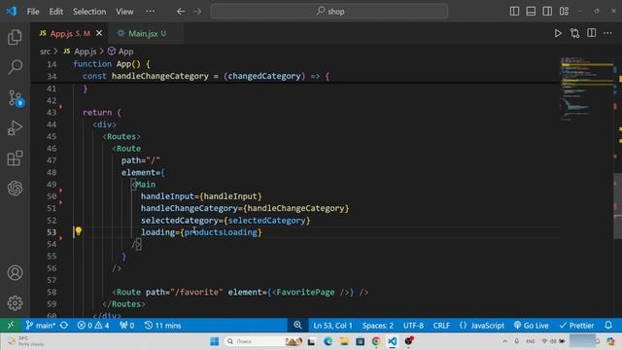The height and width of the screenshot is (350, 622).
Task: Expand hidden menus with the ellipsis
Action: tap(150, 12)
